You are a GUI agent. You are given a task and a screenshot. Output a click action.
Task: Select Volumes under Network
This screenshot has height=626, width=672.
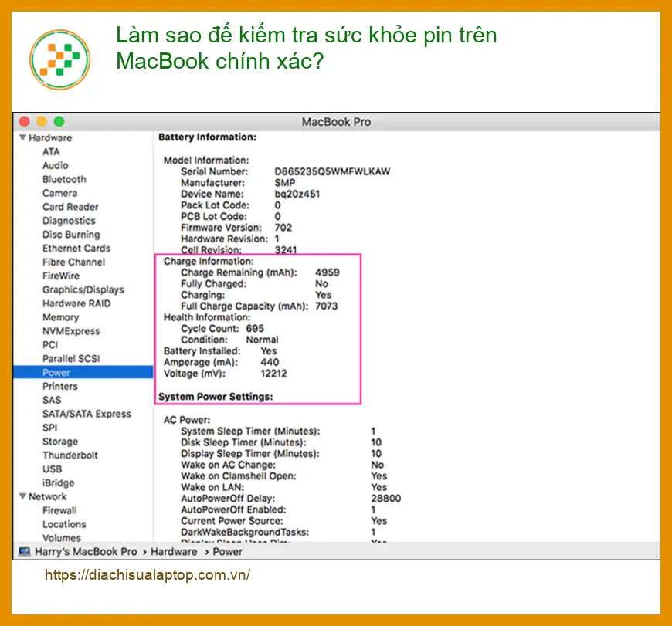tap(61, 538)
